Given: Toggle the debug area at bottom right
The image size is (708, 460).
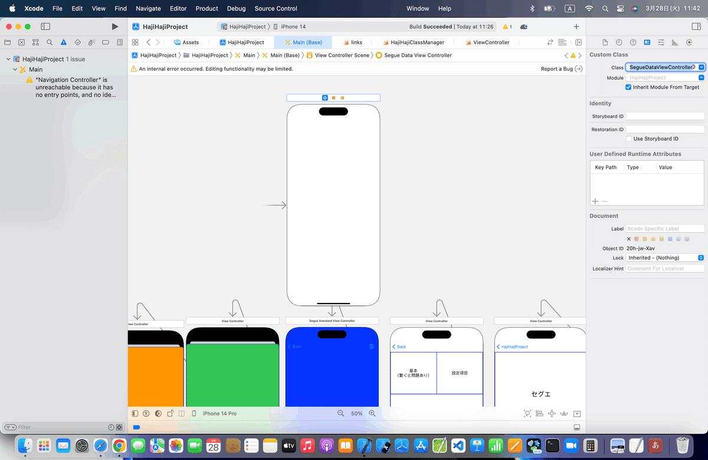Looking at the screenshot, I should click(577, 428).
